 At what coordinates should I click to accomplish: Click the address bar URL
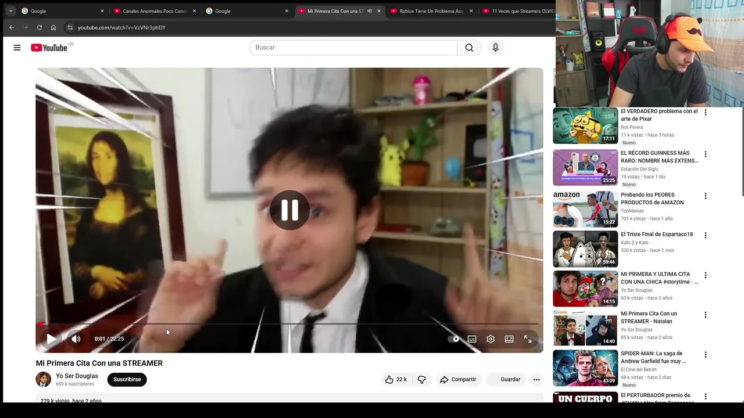point(121,27)
